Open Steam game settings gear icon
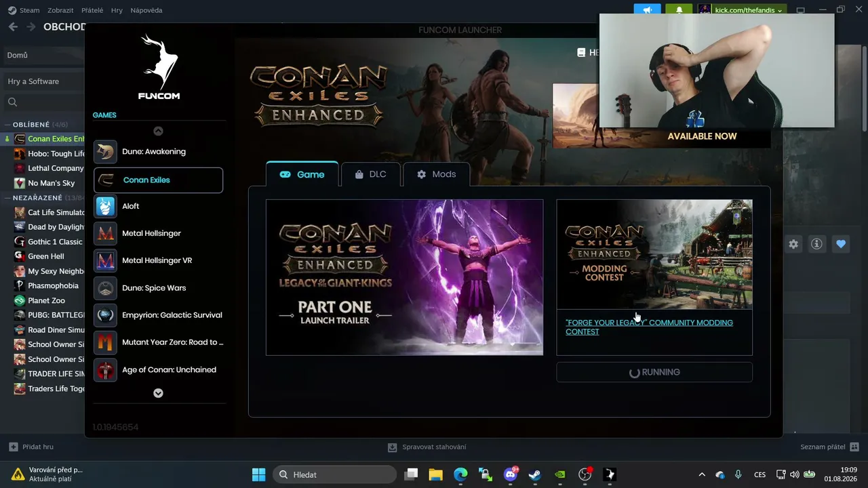The width and height of the screenshot is (868, 488). click(793, 244)
